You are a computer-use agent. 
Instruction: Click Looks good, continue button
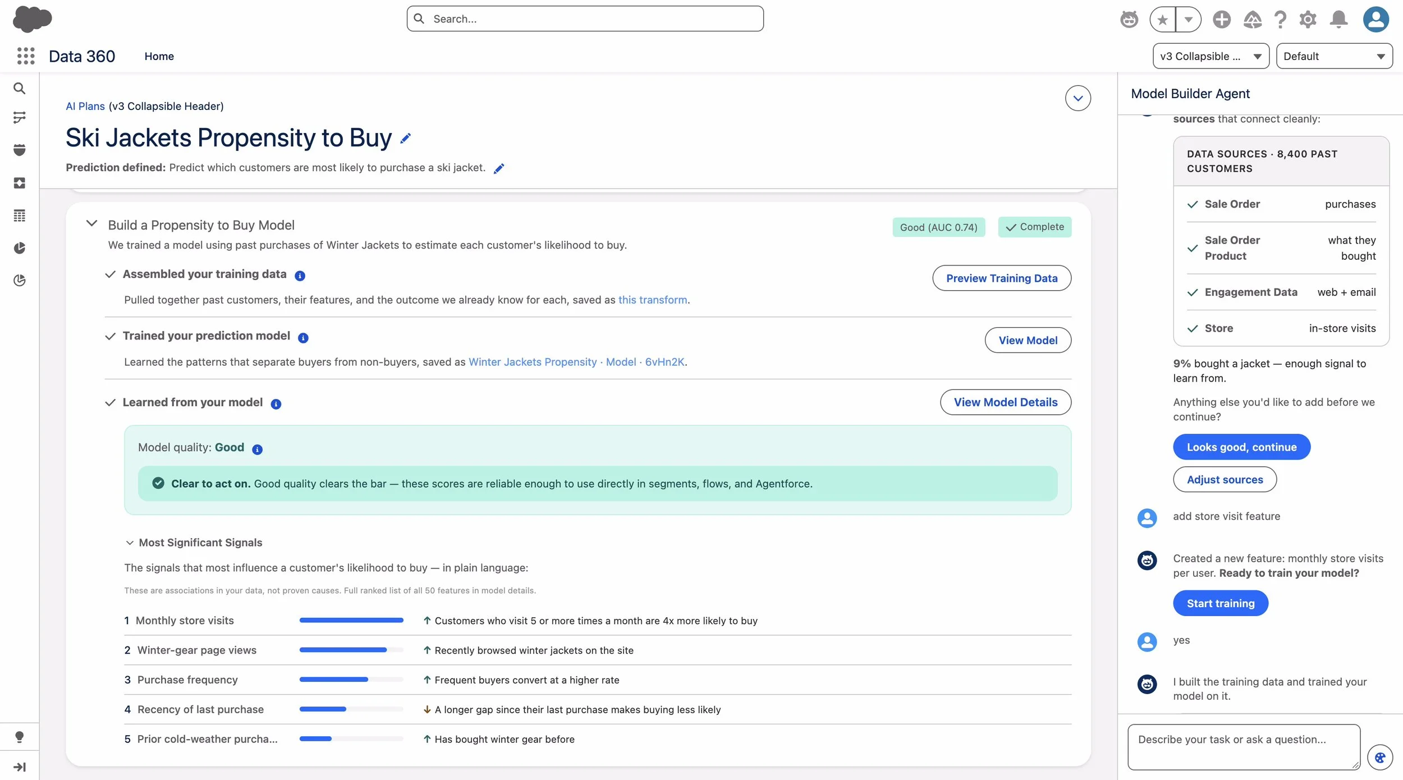pyautogui.click(x=1242, y=447)
